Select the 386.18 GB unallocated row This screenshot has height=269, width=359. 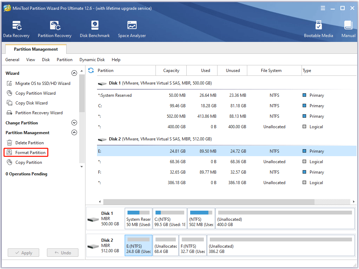pos(227,183)
